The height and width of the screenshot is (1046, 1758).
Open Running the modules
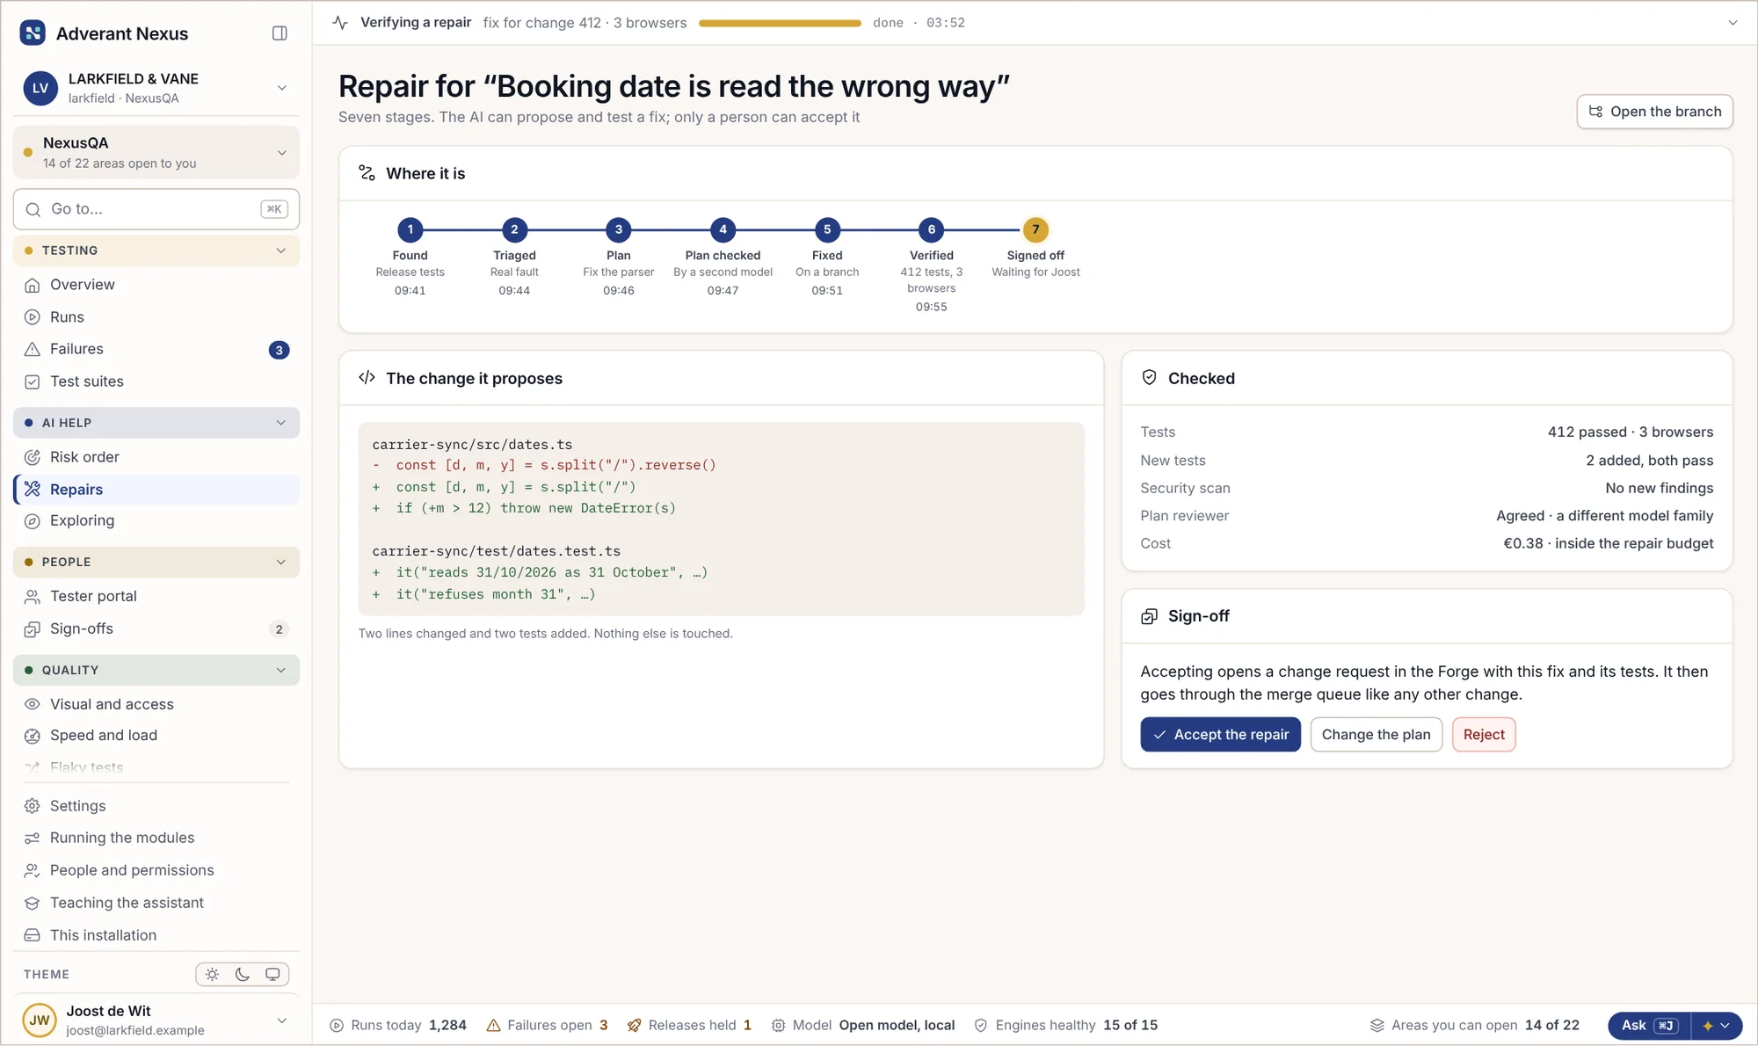156,838
